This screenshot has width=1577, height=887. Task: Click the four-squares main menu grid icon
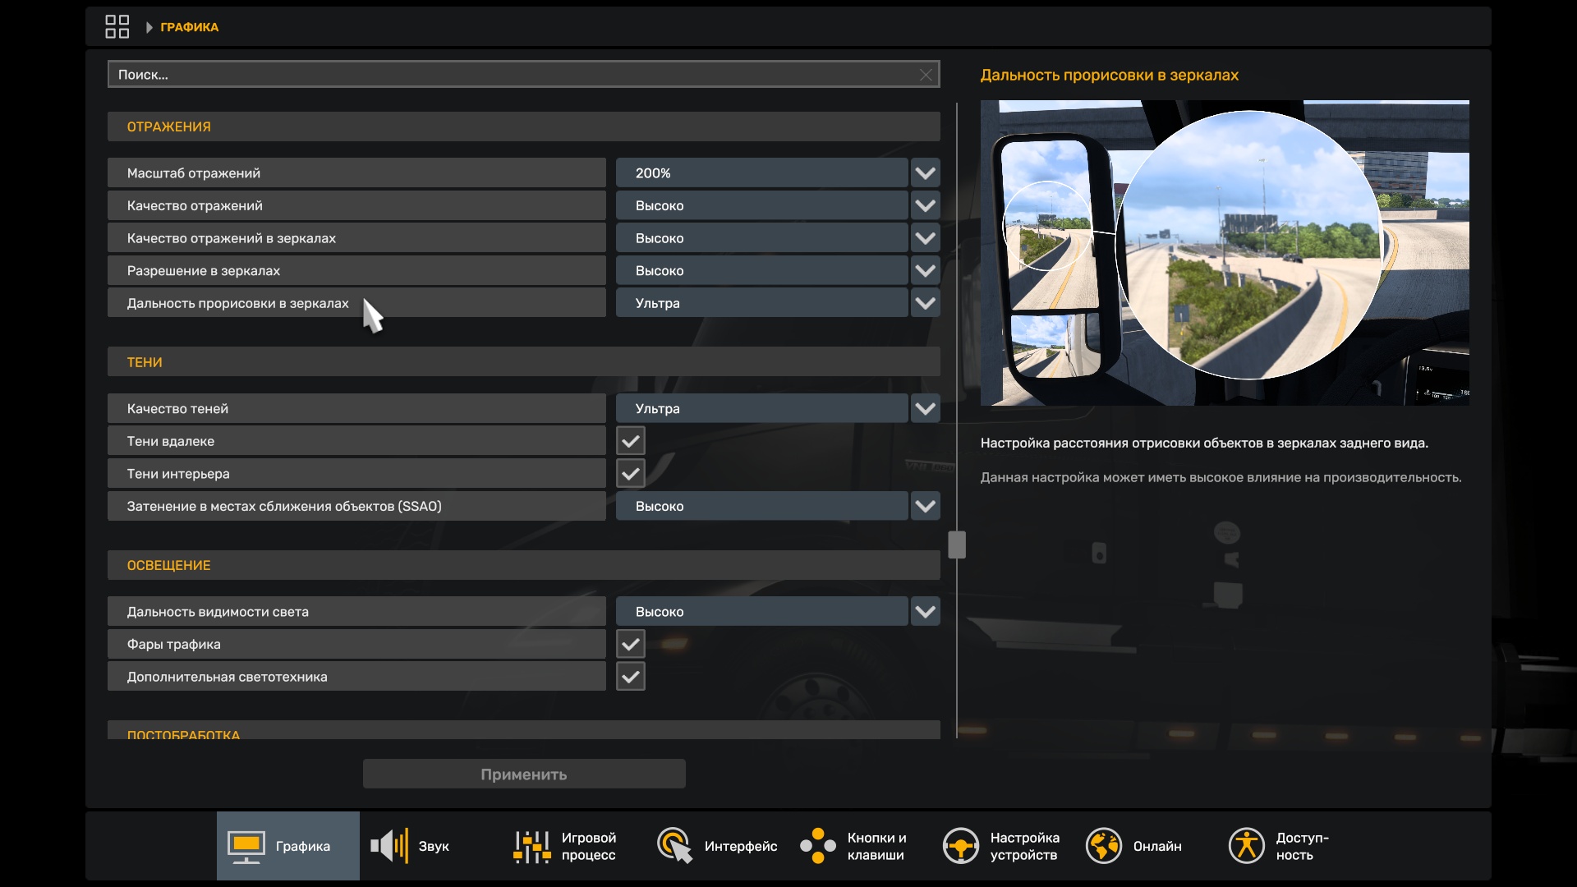click(117, 27)
